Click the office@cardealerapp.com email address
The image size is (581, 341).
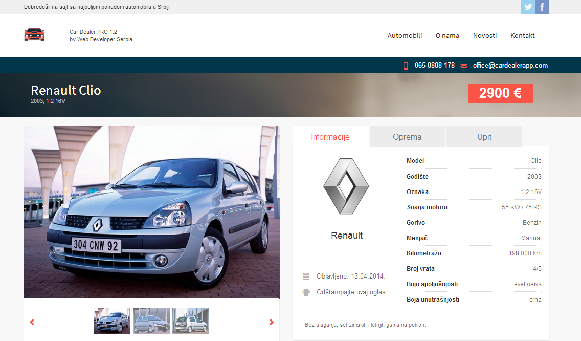tap(510, 66)
